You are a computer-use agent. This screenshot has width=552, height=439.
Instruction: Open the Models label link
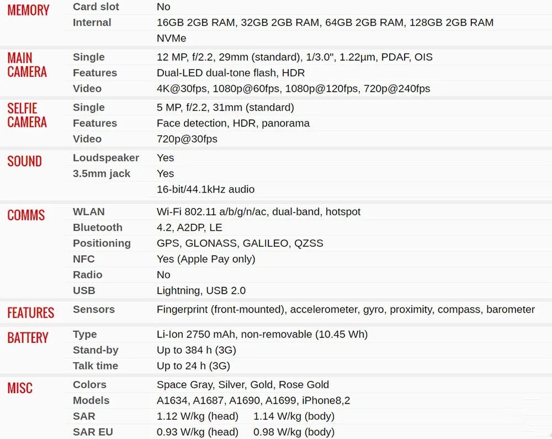click(x=91, y=400)
